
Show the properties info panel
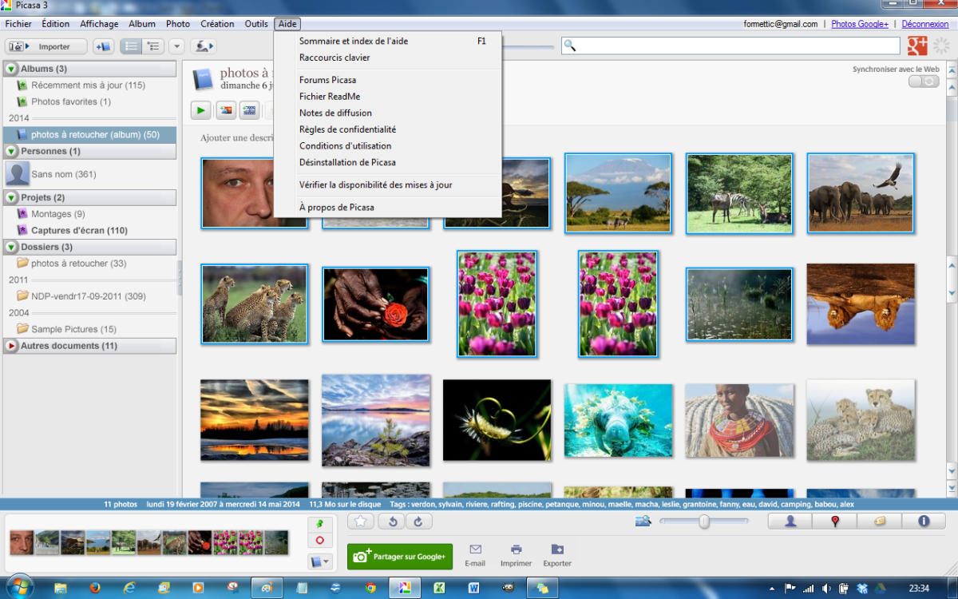tap(924, 522)
